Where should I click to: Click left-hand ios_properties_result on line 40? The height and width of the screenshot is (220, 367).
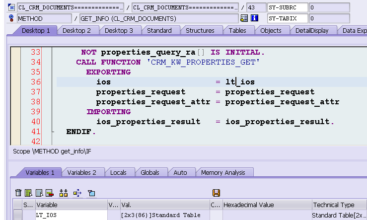click(148, 122)
